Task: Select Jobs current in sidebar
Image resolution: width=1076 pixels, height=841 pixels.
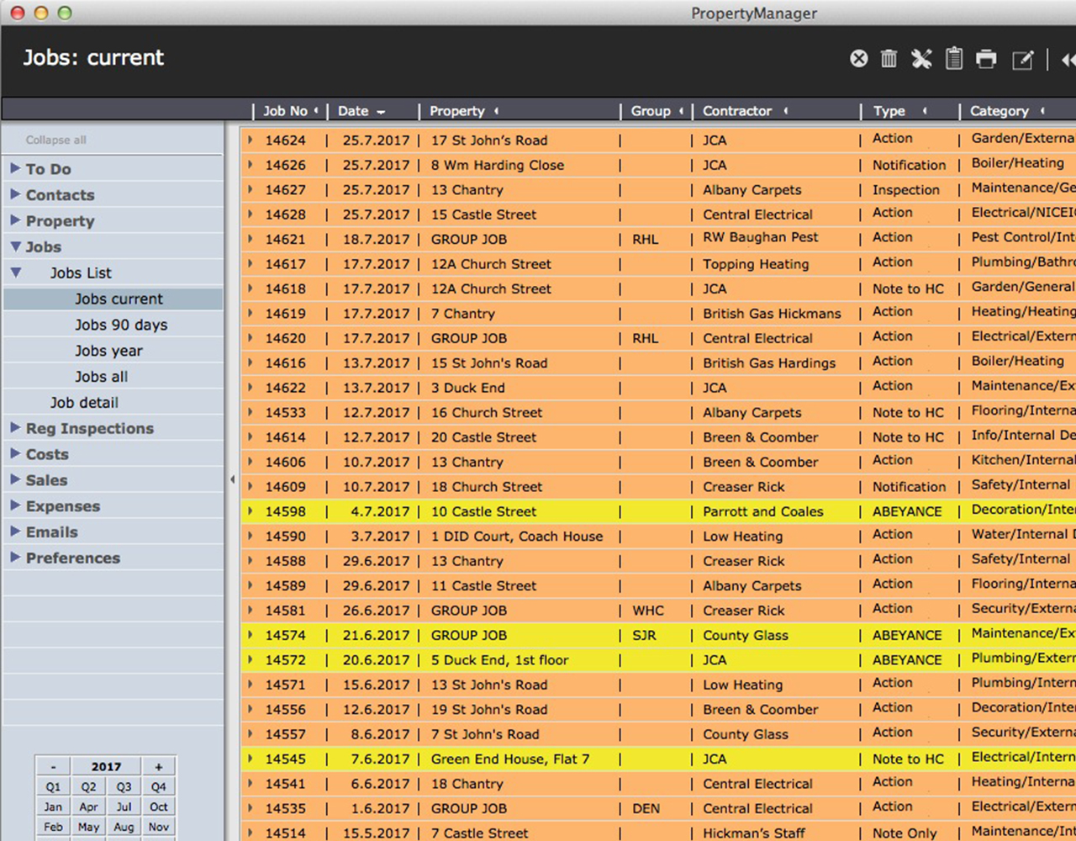Action: click(x=113, y=299)
